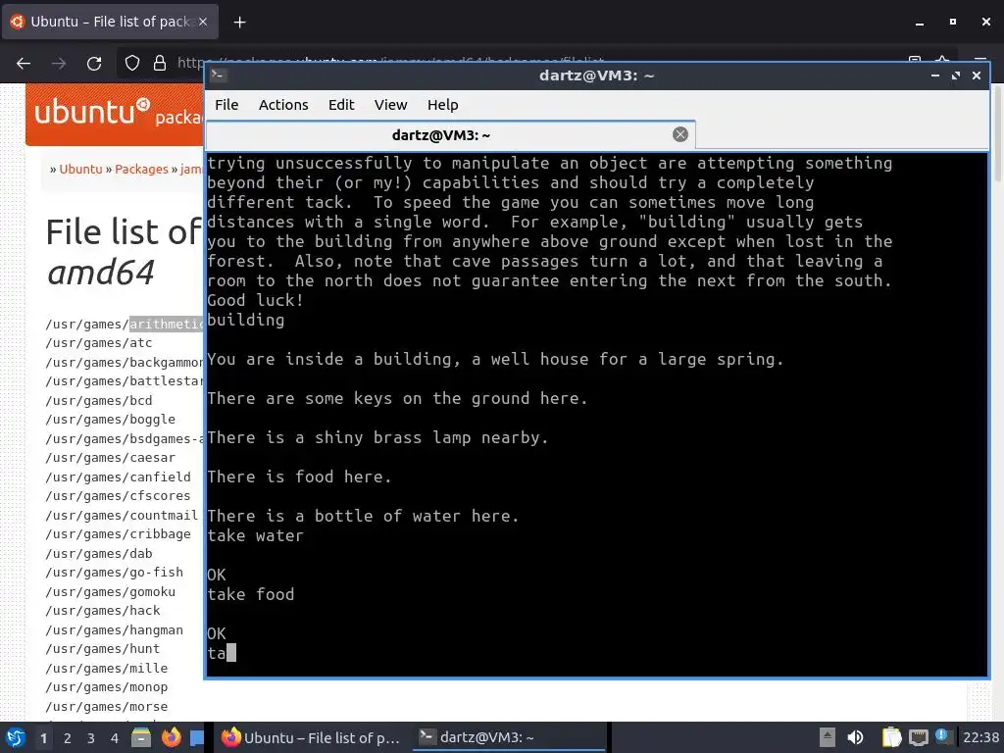This screenshot has width=1004, height=753.
Task: Open the volume control tray icon
Action: [x=855, y=737]
